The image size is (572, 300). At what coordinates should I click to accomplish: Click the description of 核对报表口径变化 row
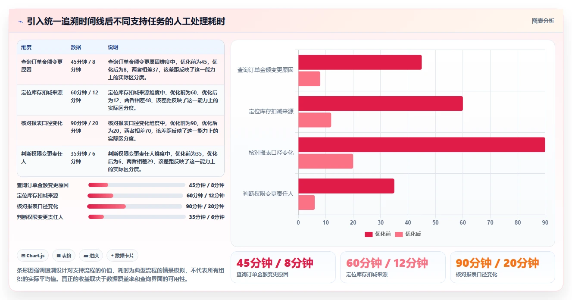tap(163, 131)
